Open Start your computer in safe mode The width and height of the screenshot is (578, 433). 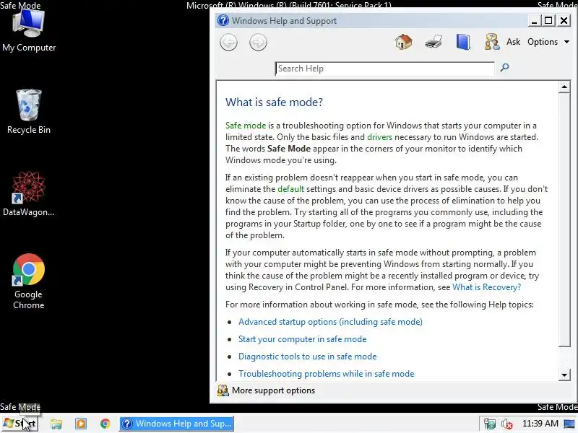tap(302, 339)
